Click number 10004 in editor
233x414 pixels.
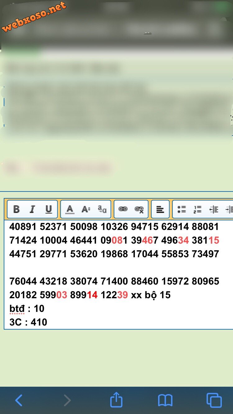point(53,240)
